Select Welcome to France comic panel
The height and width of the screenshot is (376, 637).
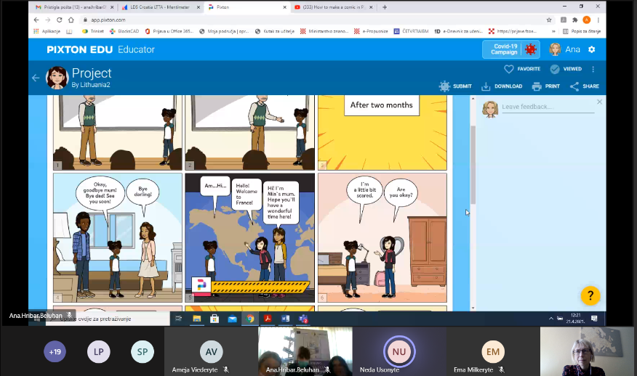coord(250,238)
